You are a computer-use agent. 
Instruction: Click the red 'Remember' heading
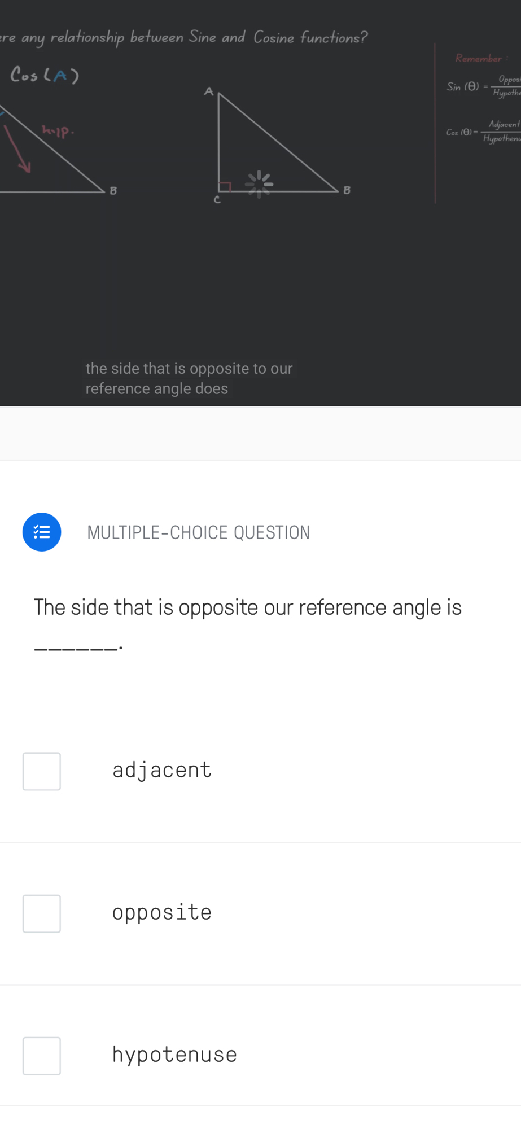point(479,58)
